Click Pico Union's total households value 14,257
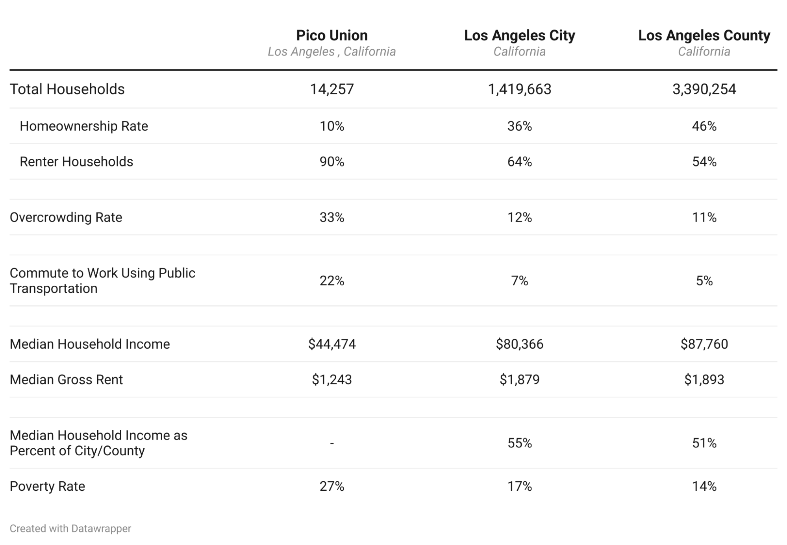Viewport: 787px width, 545px height. pos(331,89)
